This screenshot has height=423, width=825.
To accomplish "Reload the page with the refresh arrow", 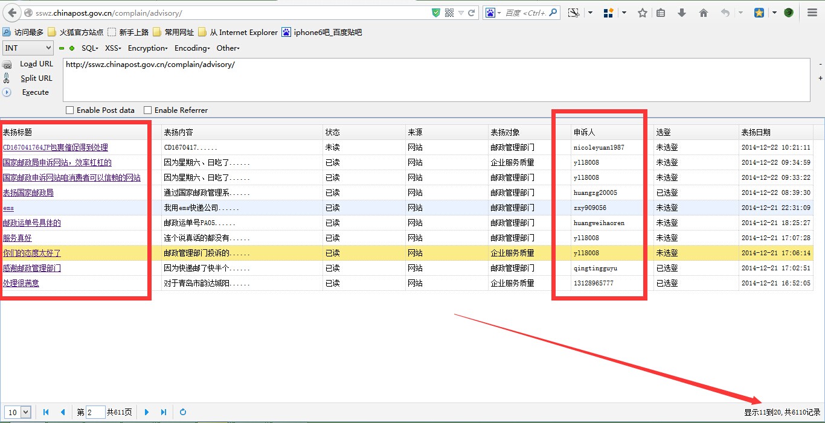I will pyautogui.click(x=472, y=13).
